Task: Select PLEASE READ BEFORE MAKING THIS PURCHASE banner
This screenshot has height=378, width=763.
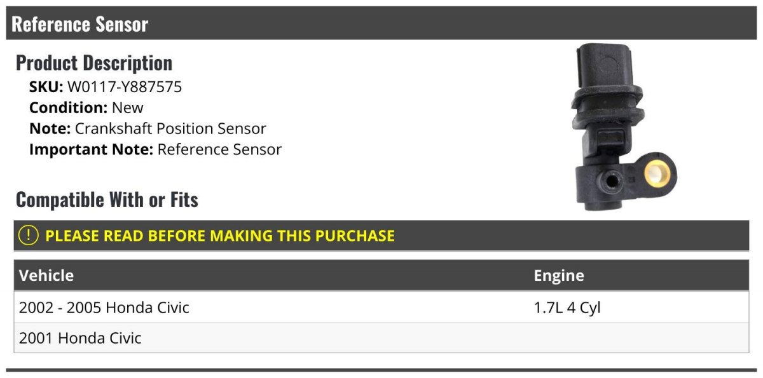Action: click(x=381, y=236)
